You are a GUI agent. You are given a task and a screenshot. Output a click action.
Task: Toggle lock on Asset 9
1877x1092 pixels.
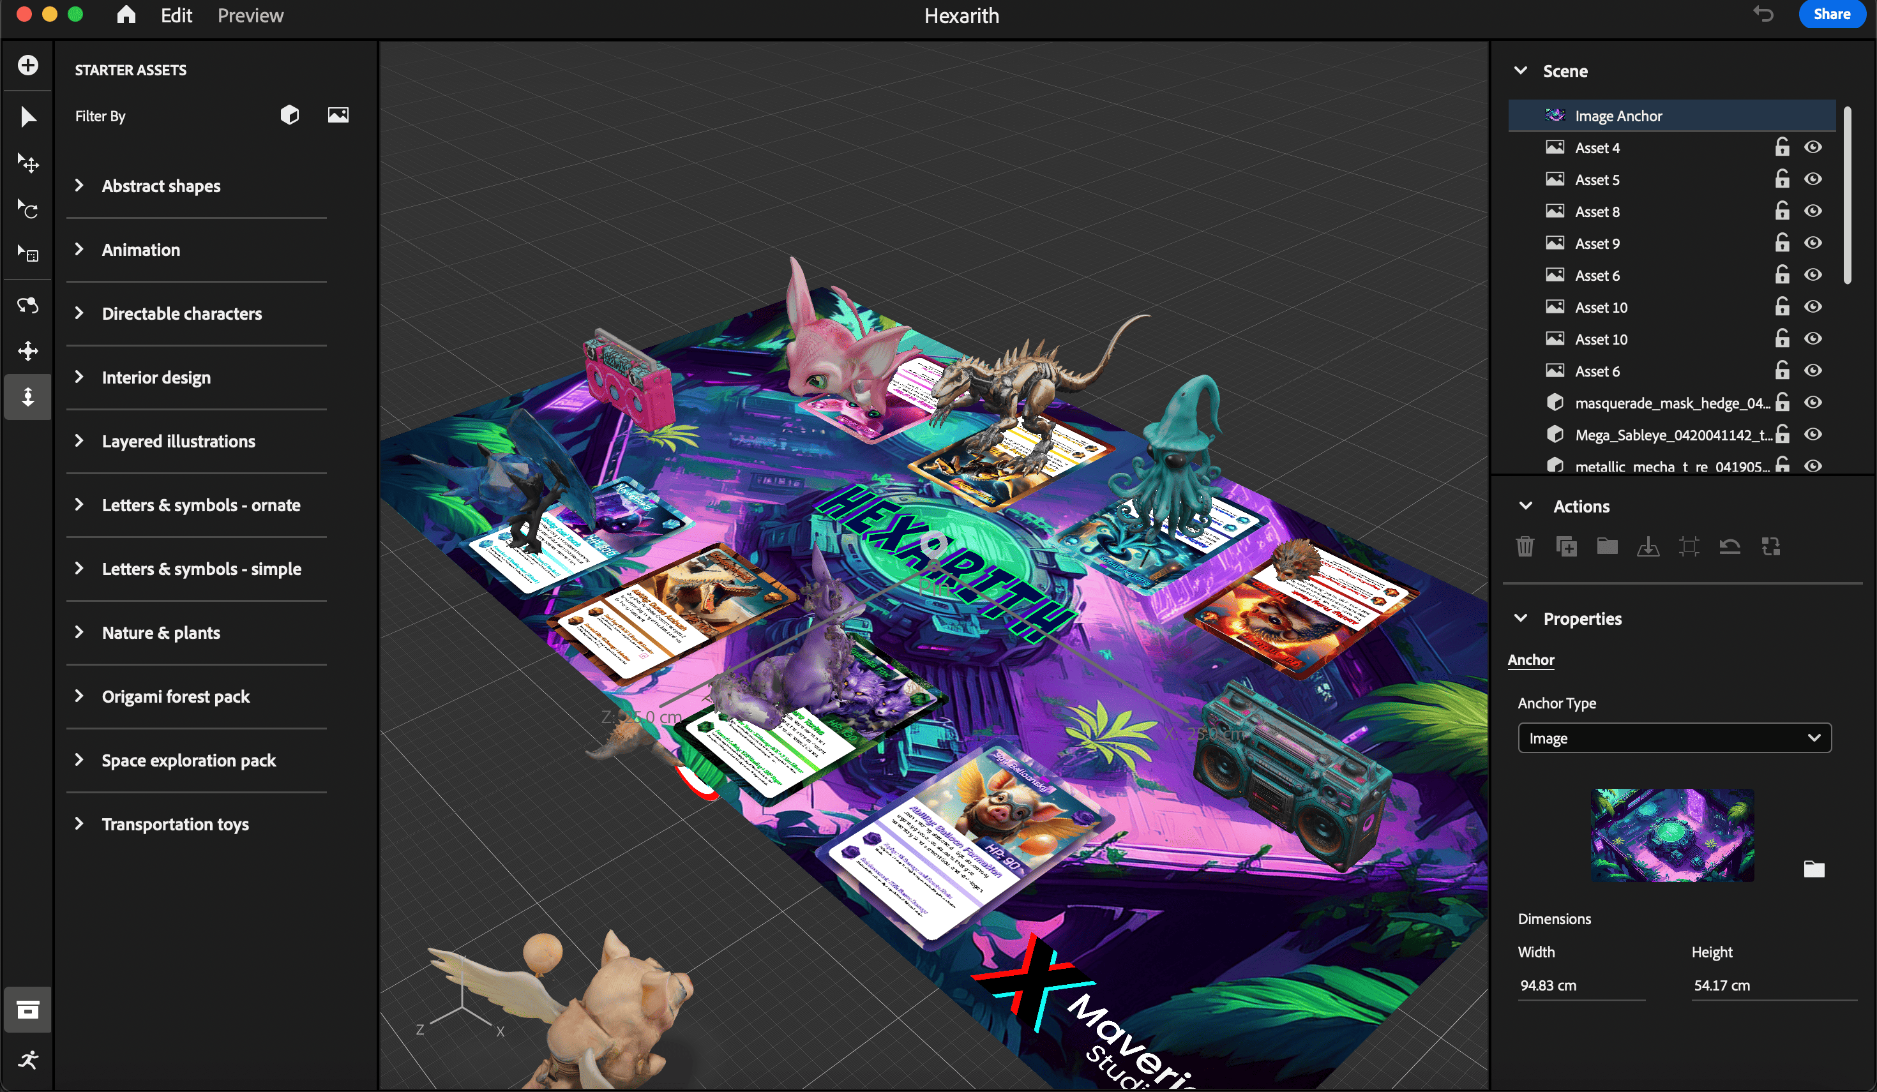click(x=1782, y=243)
